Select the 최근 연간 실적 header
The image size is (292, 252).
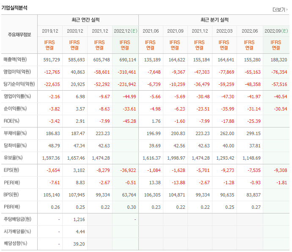click(85, 20)
